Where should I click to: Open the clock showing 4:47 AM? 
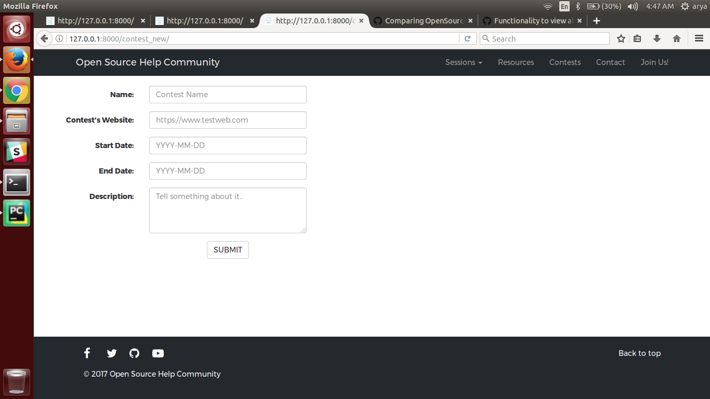point(660,6)
